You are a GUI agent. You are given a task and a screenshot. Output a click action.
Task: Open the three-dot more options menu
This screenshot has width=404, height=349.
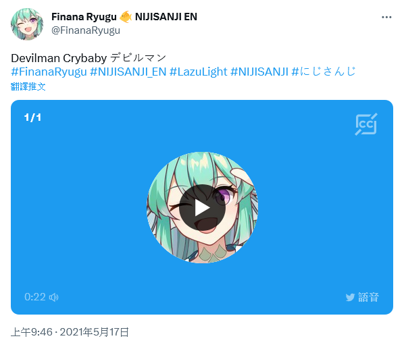pyautogui.click(x=386, y=18)
